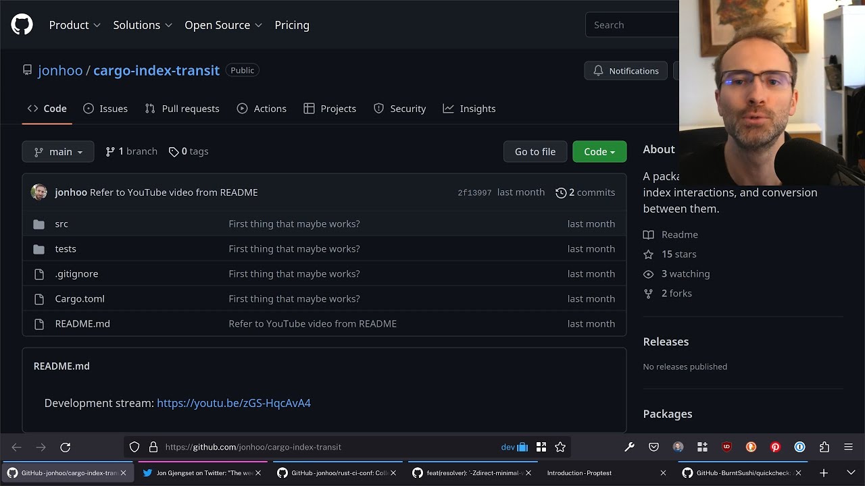Open the Development stream YouTube link

pos(234,403)
